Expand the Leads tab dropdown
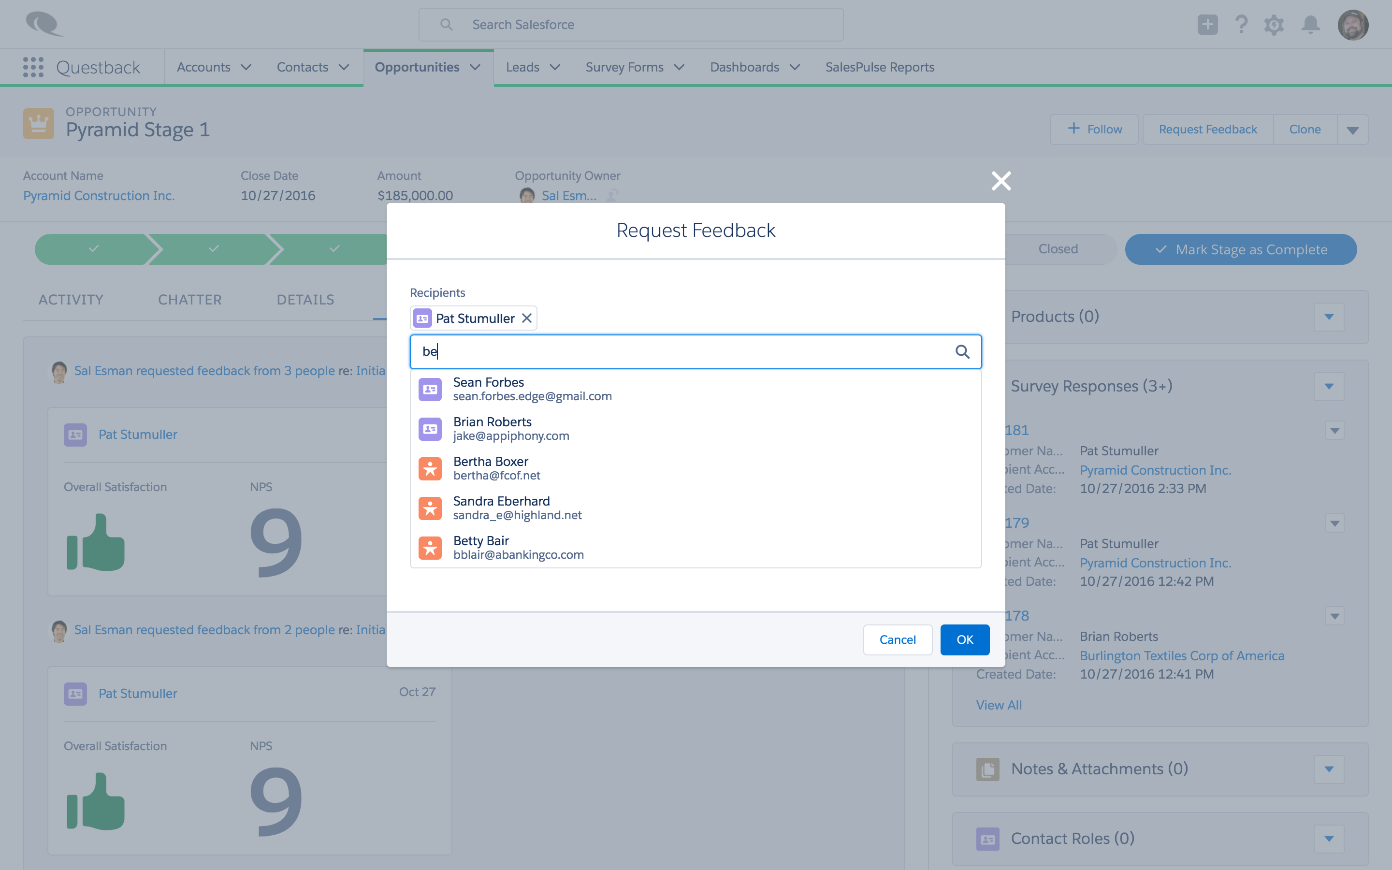 click(x=555, y=67)
